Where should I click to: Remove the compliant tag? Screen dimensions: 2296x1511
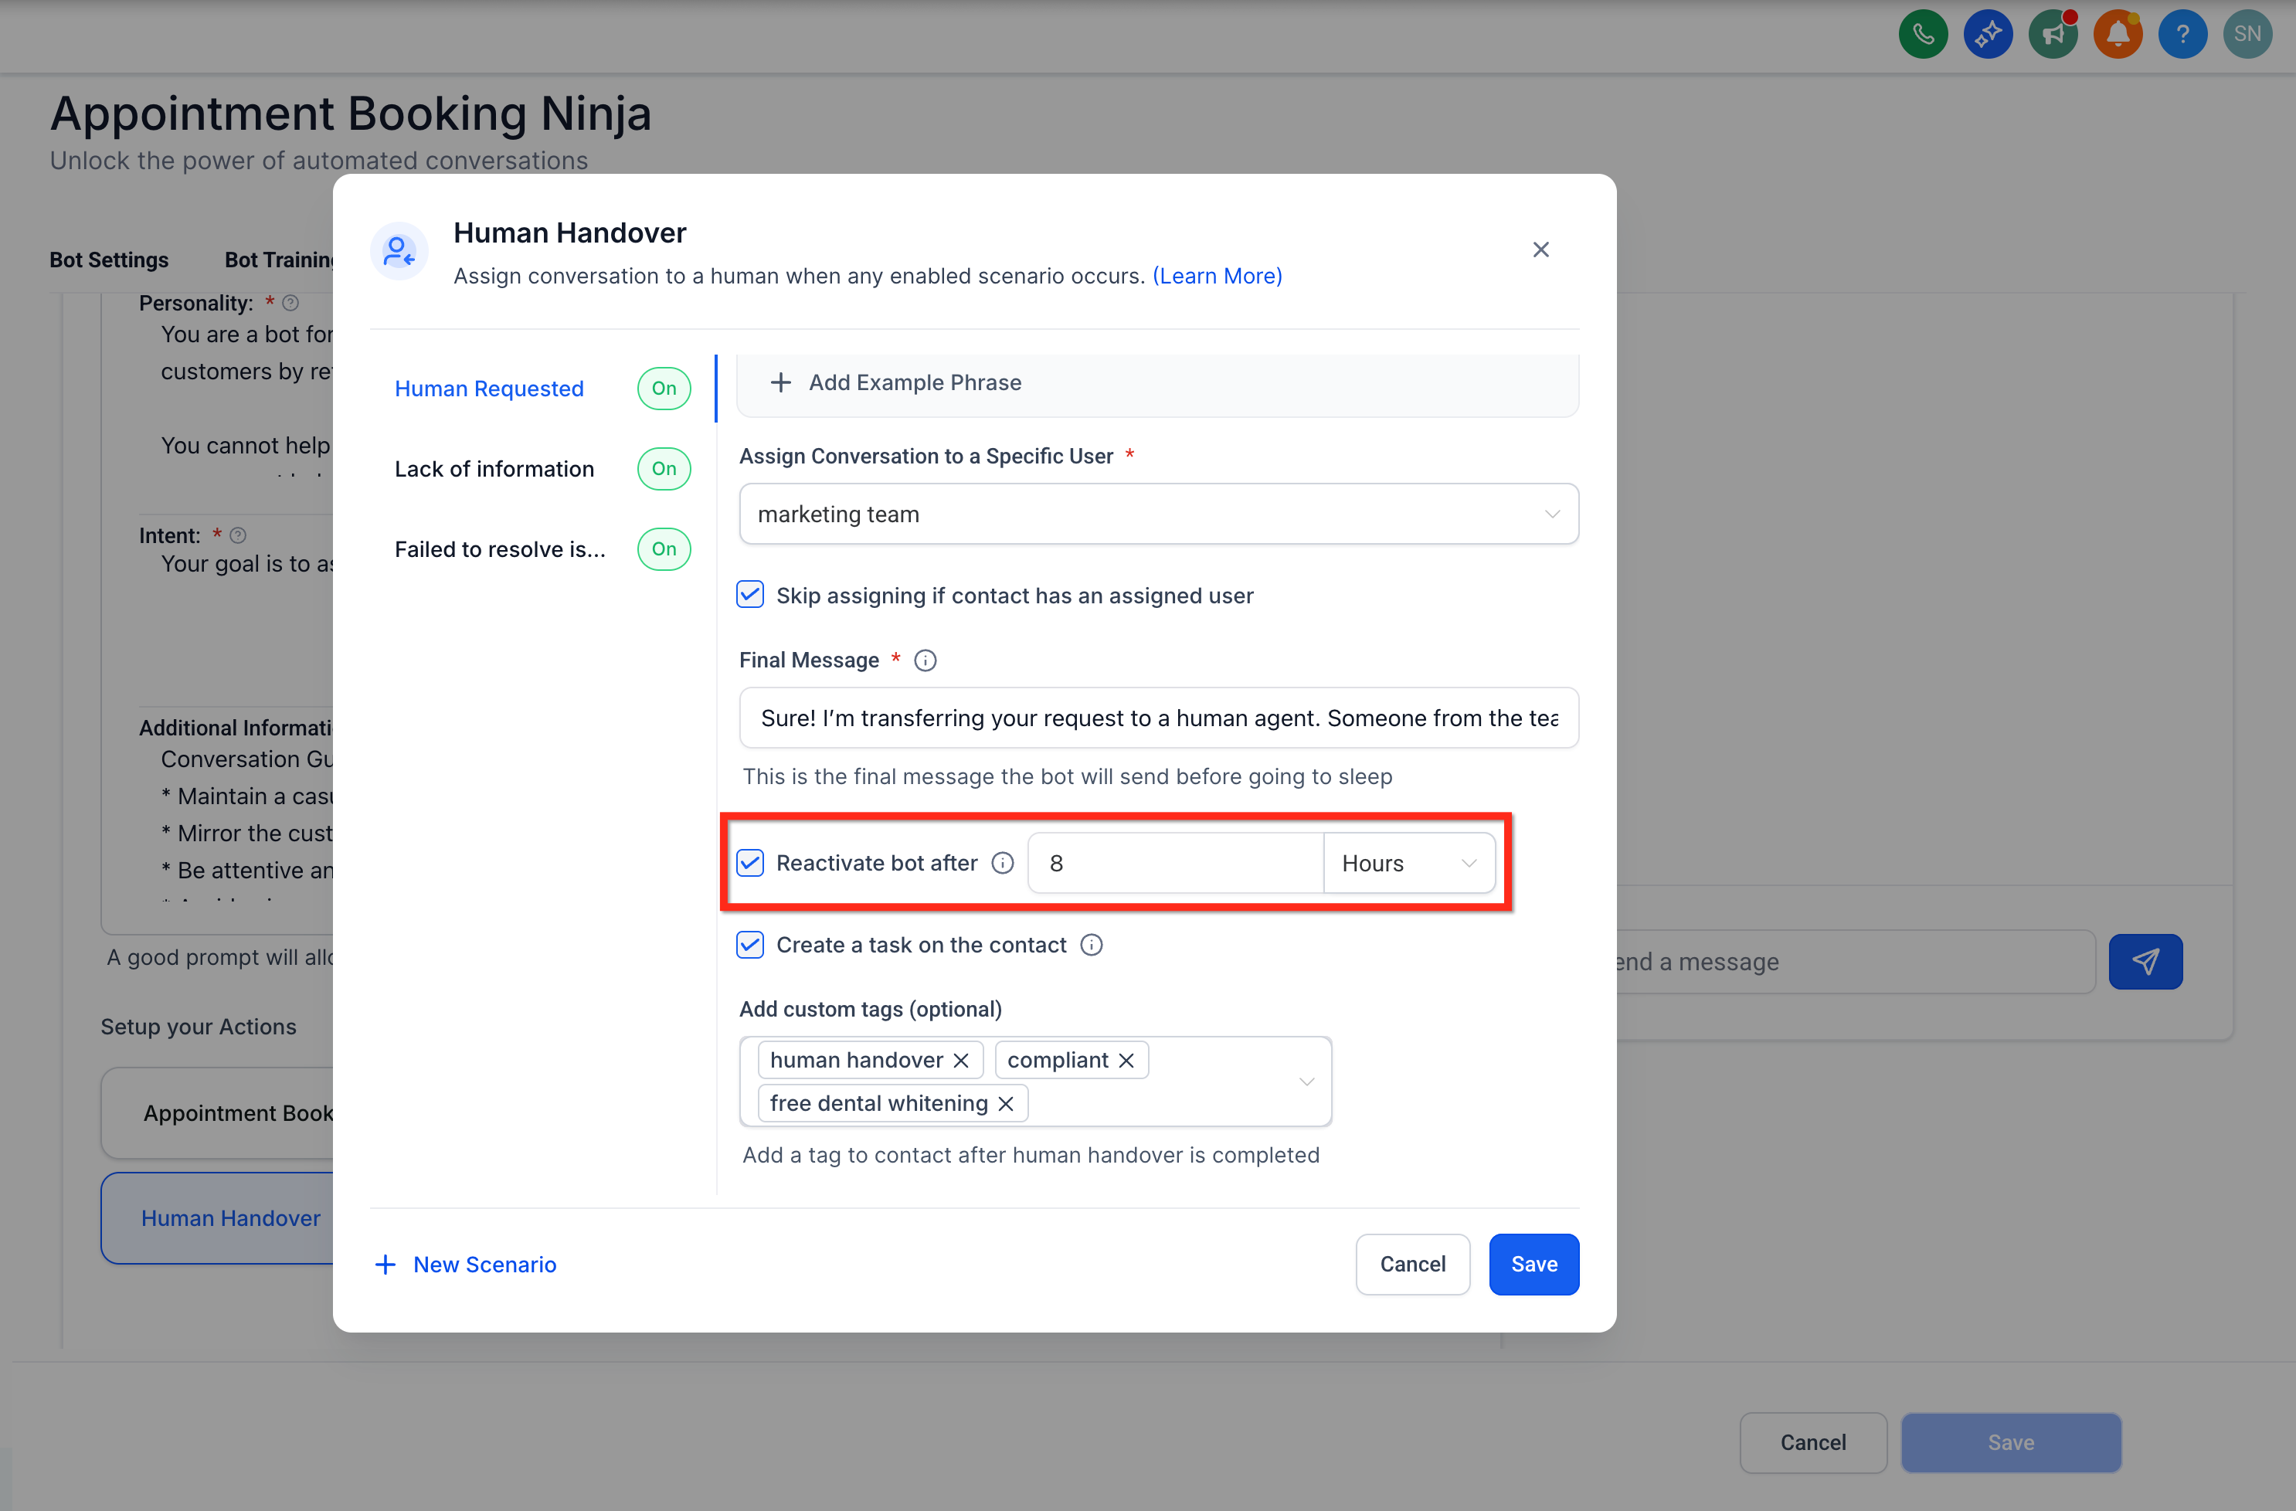click(x=1126, y=1061)
